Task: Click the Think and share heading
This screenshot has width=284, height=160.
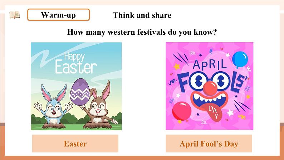Action: tap(142, 15)
